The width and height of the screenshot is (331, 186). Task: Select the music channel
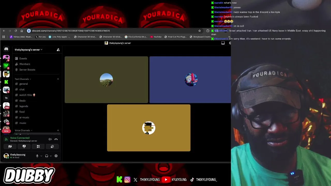click(x=37, y=123)
